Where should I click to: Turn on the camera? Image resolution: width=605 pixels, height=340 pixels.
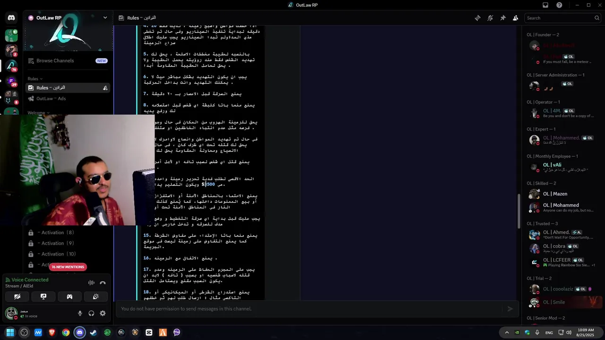[17, 297]
